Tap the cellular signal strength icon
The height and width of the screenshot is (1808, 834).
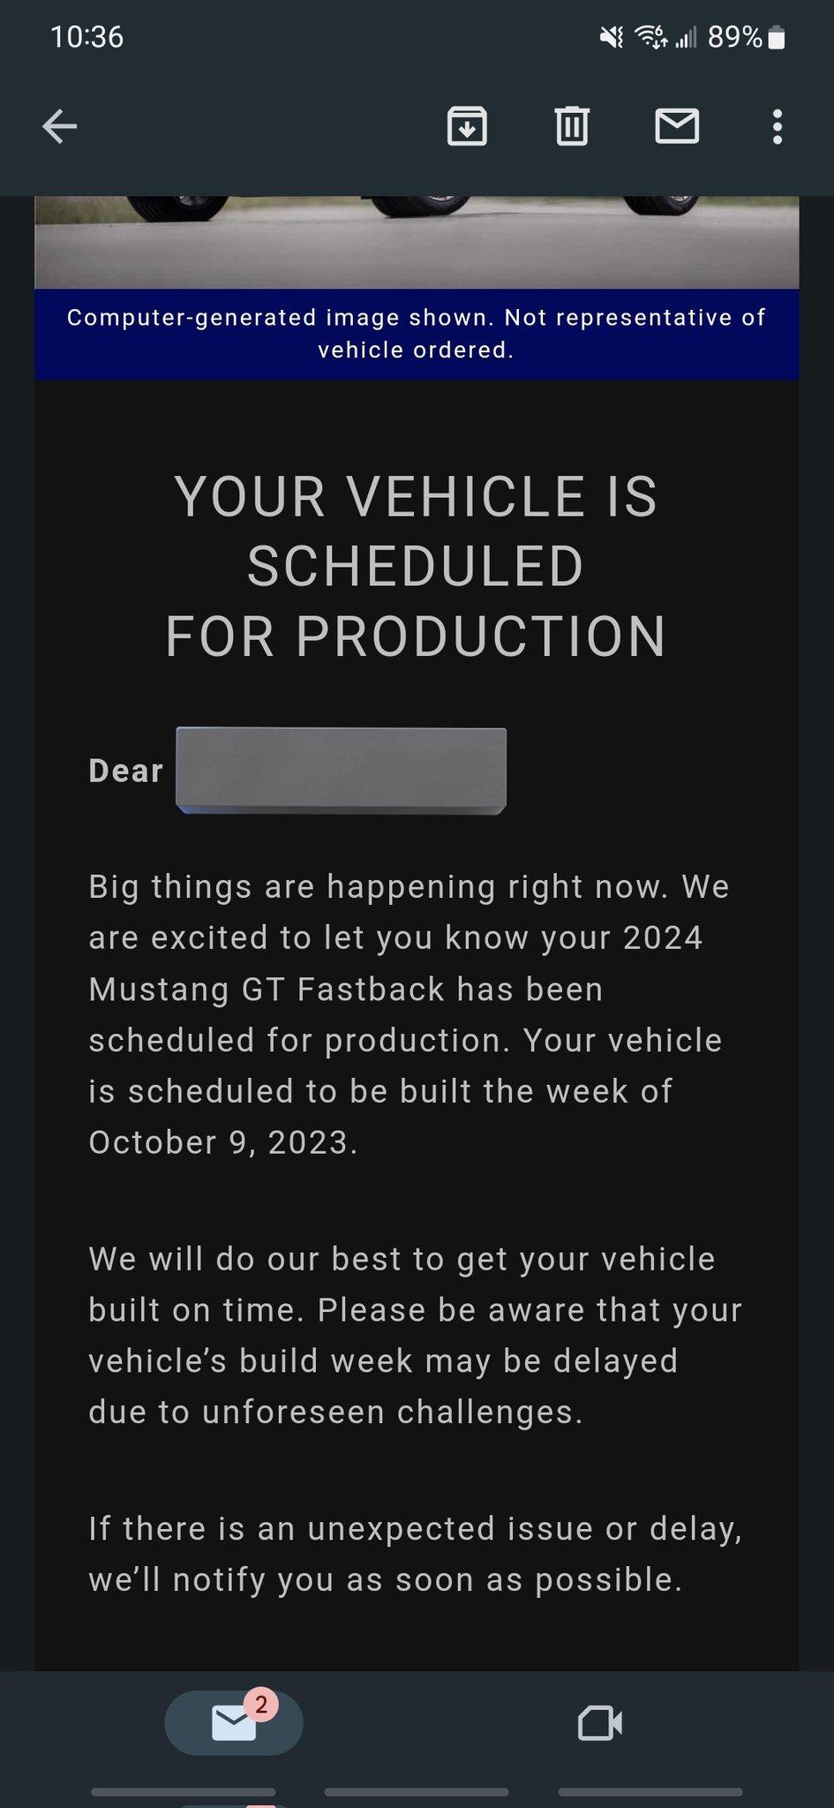click(x=686, y=37)
